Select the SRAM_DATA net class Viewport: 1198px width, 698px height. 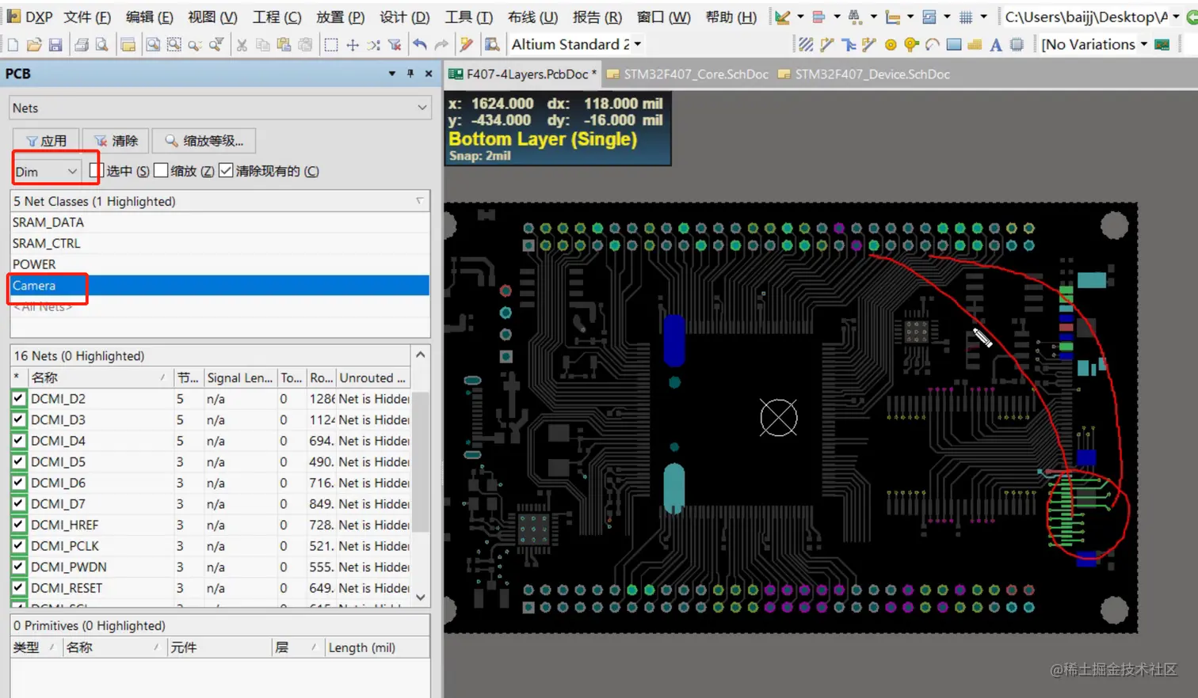pyautogui.click(x=48, y=222)
